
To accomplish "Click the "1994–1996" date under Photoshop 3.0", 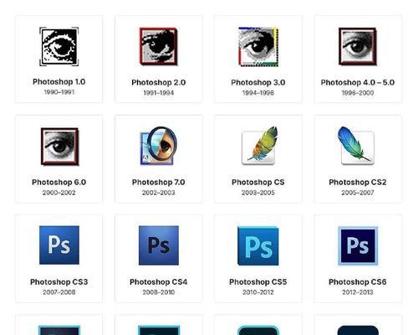I will 258,93.
